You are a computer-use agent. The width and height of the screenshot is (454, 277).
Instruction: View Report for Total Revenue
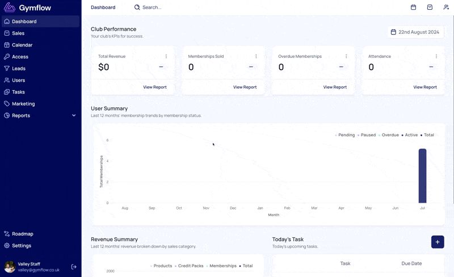155,87
